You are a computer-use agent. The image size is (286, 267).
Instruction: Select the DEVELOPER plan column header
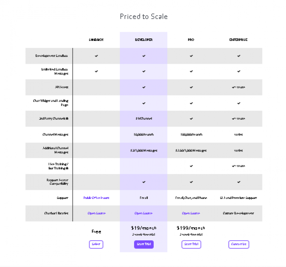(144, 40)
